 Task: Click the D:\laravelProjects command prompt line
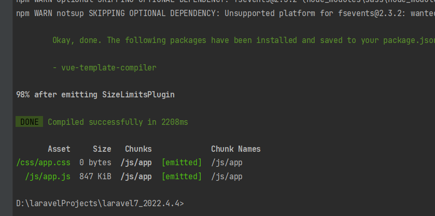100,204
